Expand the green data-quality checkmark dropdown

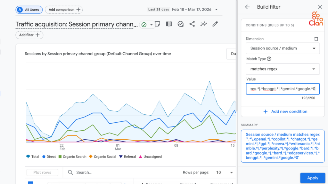pyautogui.click(x=151, y=24)
